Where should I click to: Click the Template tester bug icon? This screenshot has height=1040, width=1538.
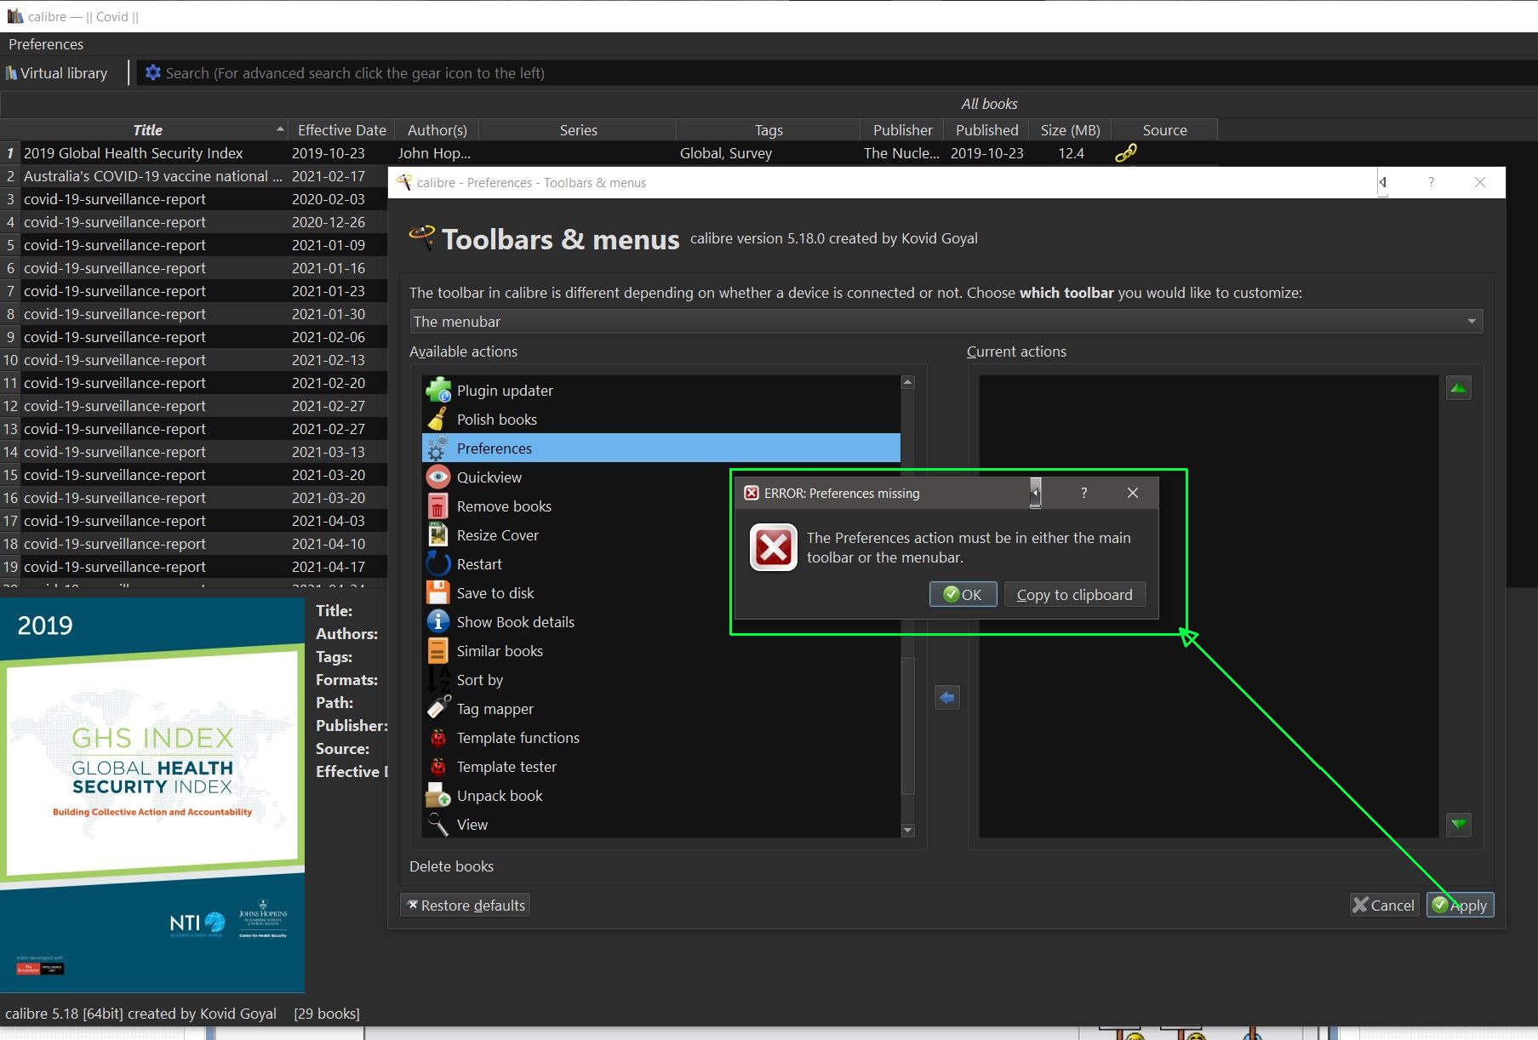point(438,767)
